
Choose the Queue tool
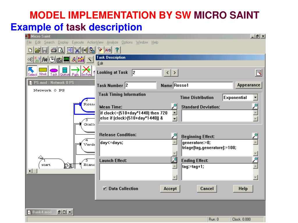[65, 71]
